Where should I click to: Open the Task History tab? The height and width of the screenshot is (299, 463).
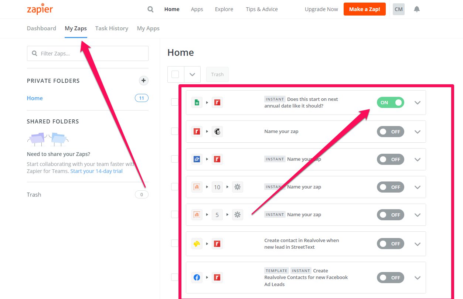tap(112, 28)
